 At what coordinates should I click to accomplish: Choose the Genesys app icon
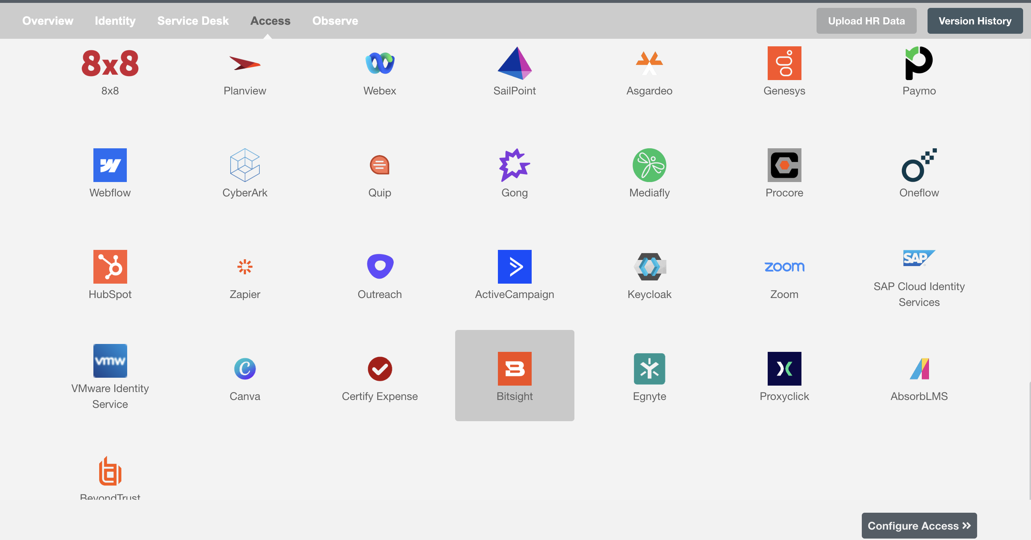784,63
